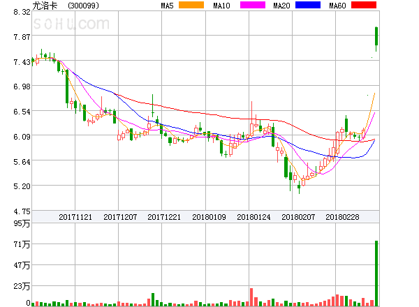Viewport: 419px width, 307px height.
Task: Click the blue MA20 legend swatch
Action: click(x=308, y=5)
